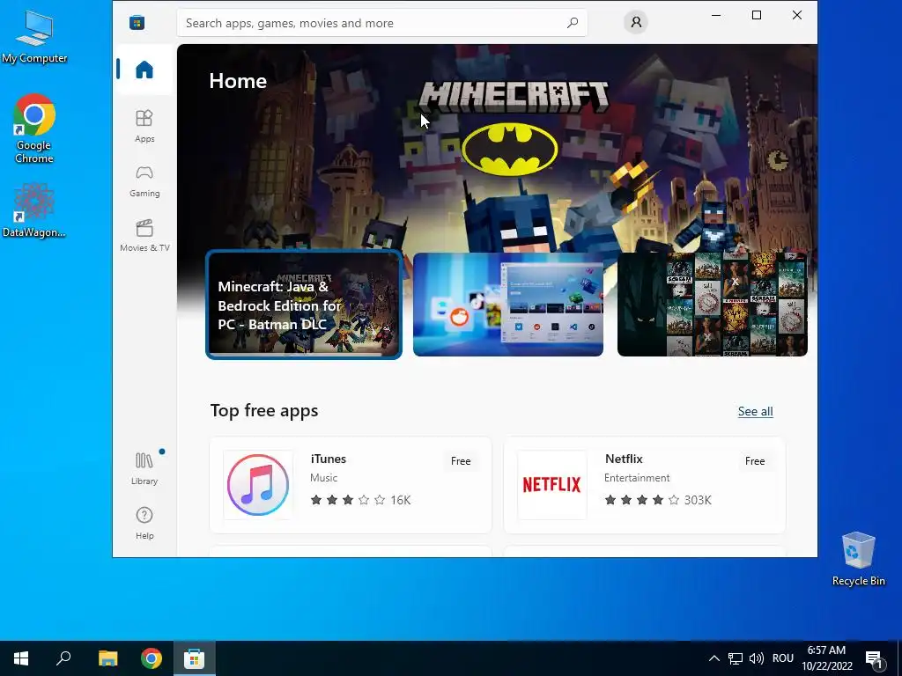Click the iTunes app icon
This screenshot has width=902, height=676.
[258, 485]
